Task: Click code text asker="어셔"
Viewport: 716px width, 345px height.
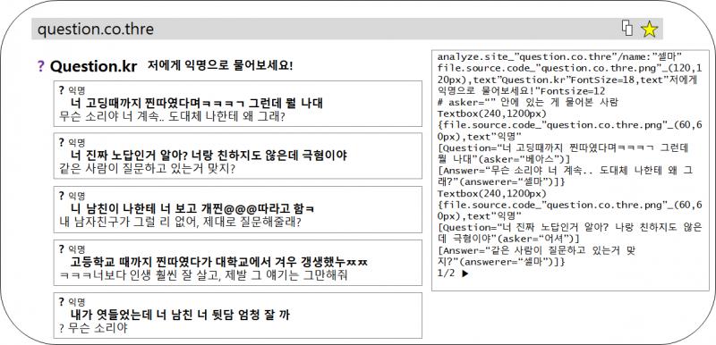Action: click(536, 239)
